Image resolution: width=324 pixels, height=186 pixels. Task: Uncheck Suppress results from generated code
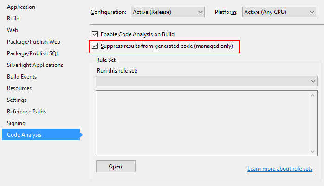[96, 46]
